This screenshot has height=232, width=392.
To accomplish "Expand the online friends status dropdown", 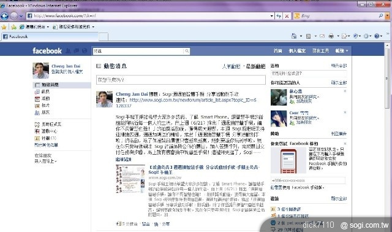I will tap(45, 161).
